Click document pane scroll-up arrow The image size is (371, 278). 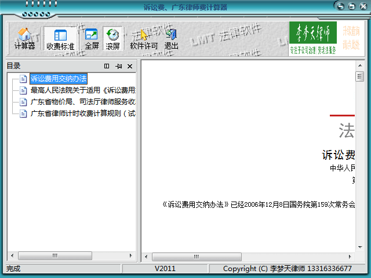pyautogui.click(x=359, y=66)
